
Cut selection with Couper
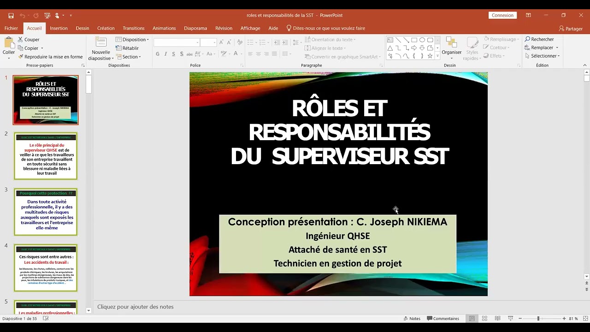[x=29, y=40]
